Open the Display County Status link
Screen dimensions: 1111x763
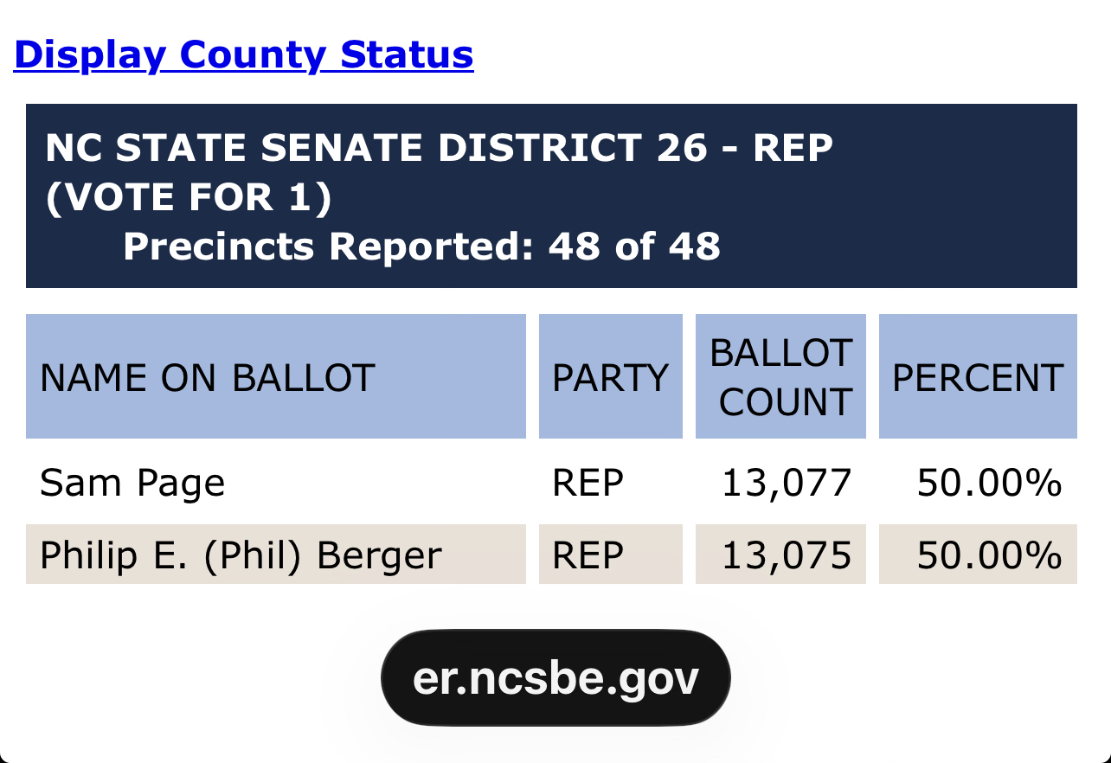243,54
